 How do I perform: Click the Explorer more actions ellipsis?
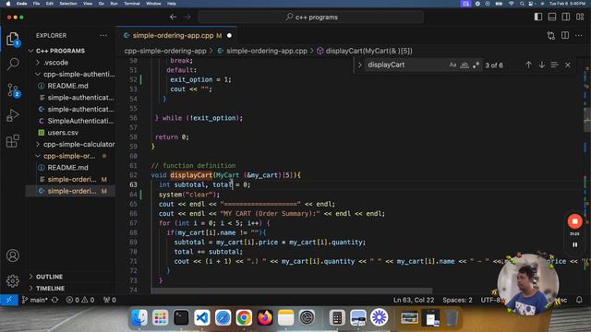click(x=103, y=35)
